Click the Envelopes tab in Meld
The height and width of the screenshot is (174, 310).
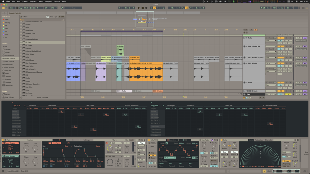click(x=56, y=143)
